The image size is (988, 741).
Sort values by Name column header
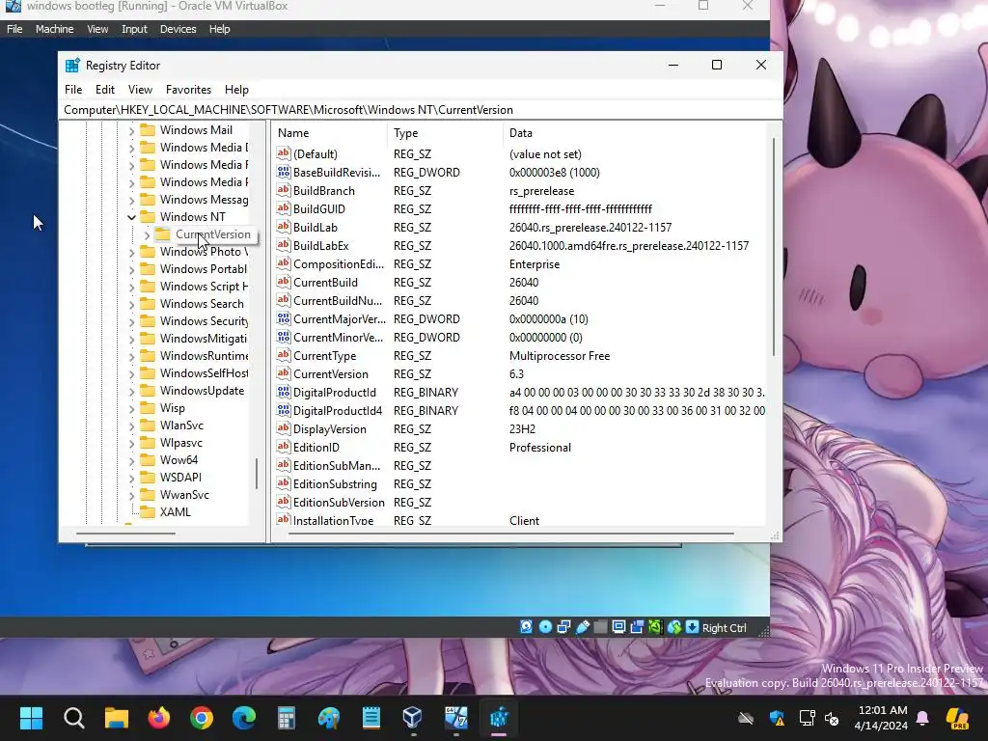click(x=330, y=133)
